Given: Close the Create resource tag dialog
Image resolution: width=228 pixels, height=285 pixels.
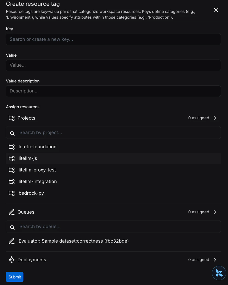Looking at the screenshot, I should point(216,10).
